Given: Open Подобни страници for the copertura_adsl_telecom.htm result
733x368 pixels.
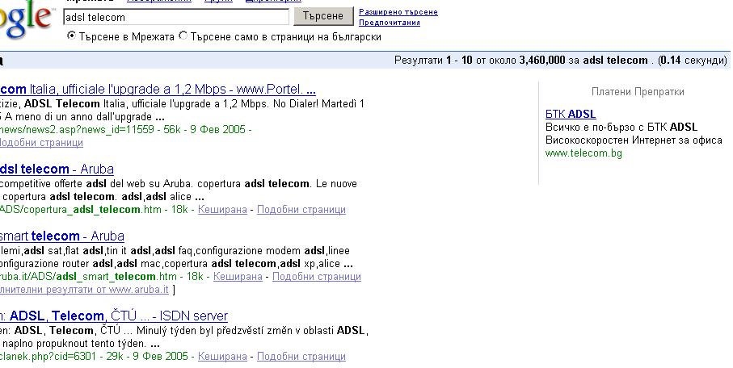Looking at the screenshot, I should tap(301, 210).
